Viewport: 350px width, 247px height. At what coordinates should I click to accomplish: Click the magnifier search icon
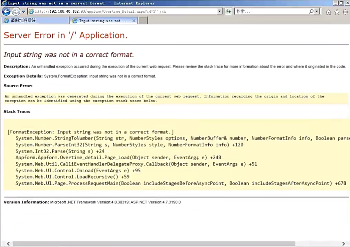click(311, 11)
